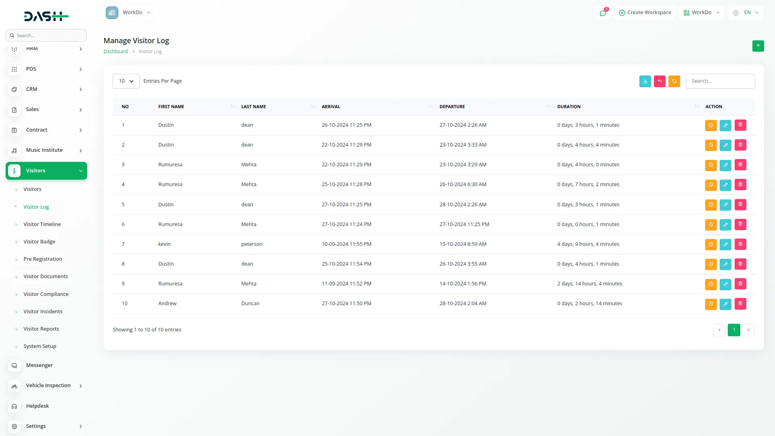Open the Visitor Reports menu item
775x436 pixels.
[41, 329]
